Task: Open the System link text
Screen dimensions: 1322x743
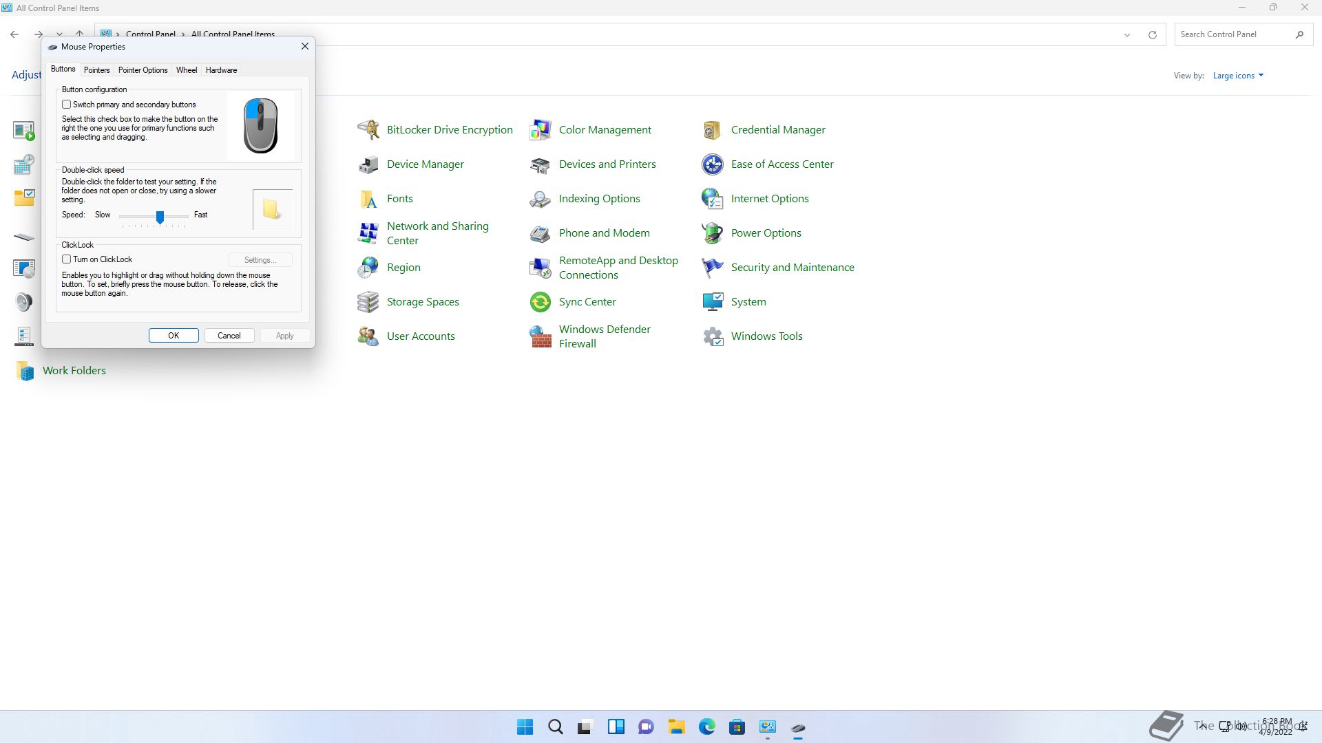Action: (748, 301)
